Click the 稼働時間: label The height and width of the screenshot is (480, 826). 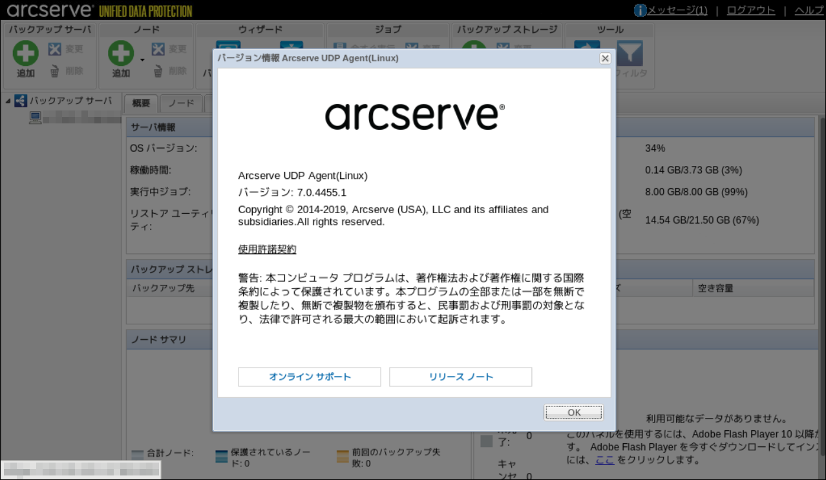151,171
